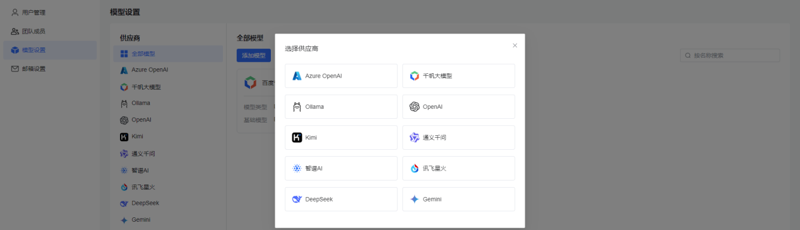Choose the 讯飞星火 icon in dialog
This screenshot has height=230, width=800.
[414, 168]
